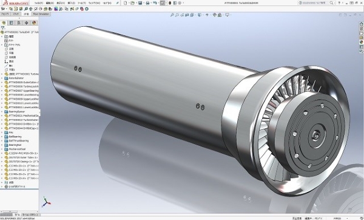Click the filter funnel above the tree
364x220 pixels.
pos(3,28)
